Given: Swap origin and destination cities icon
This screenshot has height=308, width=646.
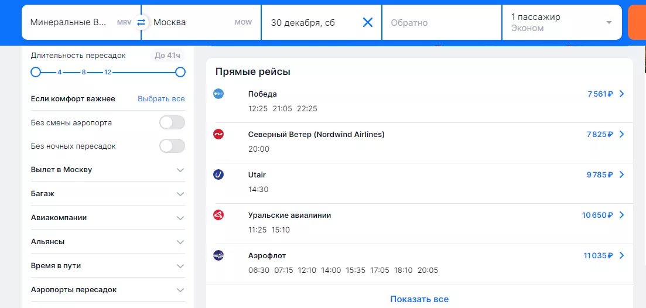Looking at the screenshot, I should click(x=141, y=22).
